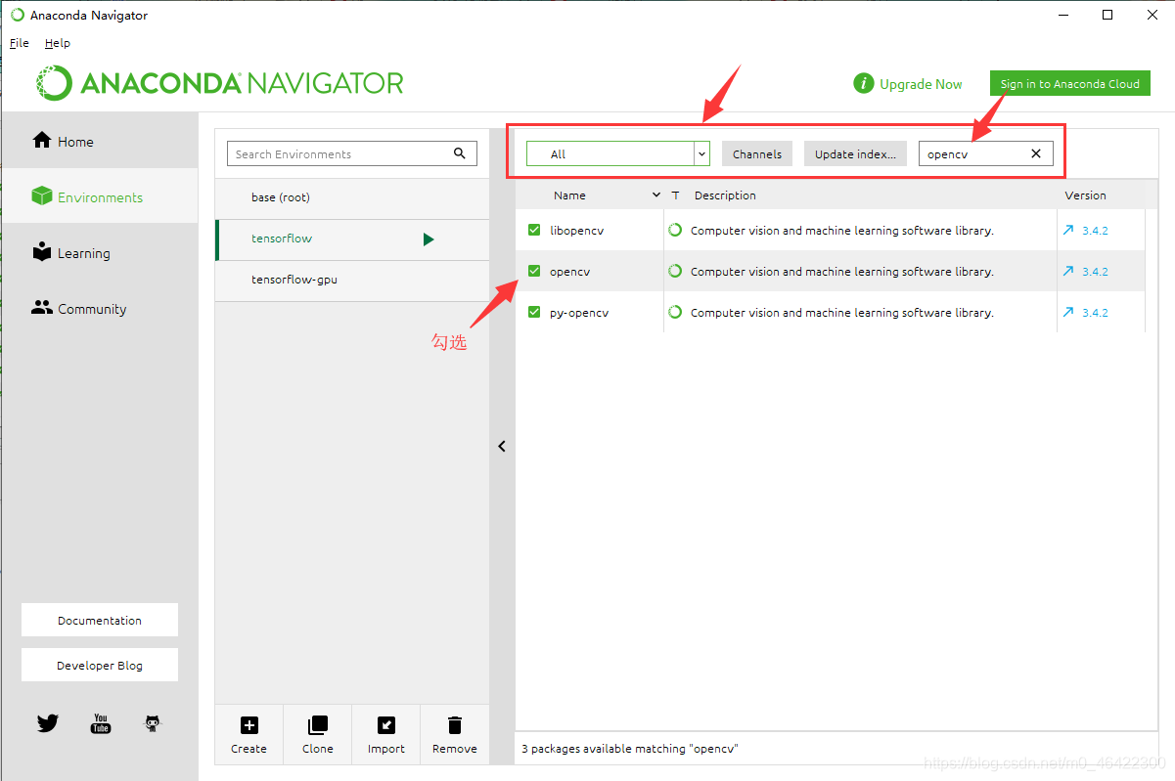Screen dimensions: 1175x781
Task: Click the Update index button
Action: tap(855, 153)
